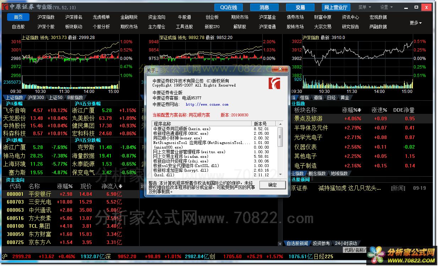
Task: Click sort arrow beside 净流入 column
Action: pos(120,186)
